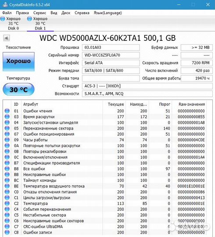Click raw value 00001E1D001E
This screenshot has width=215, height=237.
[191, 186]
